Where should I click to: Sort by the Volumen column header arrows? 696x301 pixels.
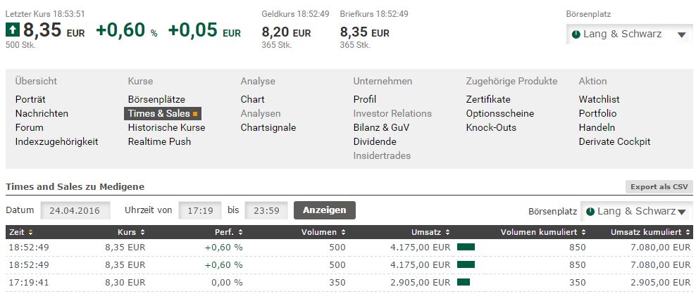coord(343,232)
